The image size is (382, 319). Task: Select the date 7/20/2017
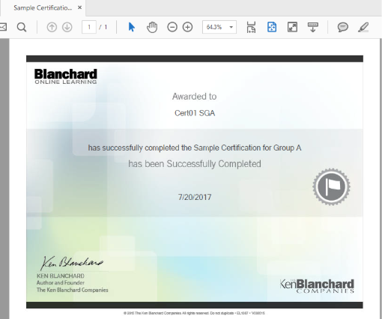pos(195,197)
